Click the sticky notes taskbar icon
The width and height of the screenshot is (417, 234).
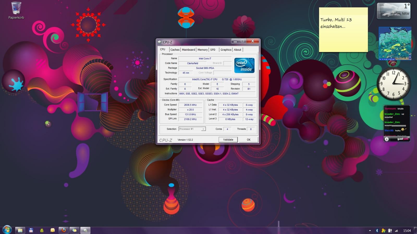(74, 230)
